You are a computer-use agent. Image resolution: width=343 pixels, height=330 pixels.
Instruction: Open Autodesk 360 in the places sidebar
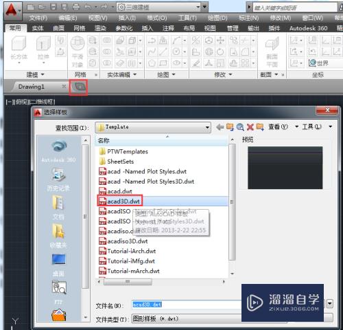pos(59,151)
